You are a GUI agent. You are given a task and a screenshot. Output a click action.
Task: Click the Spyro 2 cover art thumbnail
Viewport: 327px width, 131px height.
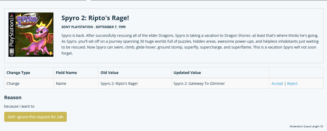pyautogui.click(x=31, y=34)
